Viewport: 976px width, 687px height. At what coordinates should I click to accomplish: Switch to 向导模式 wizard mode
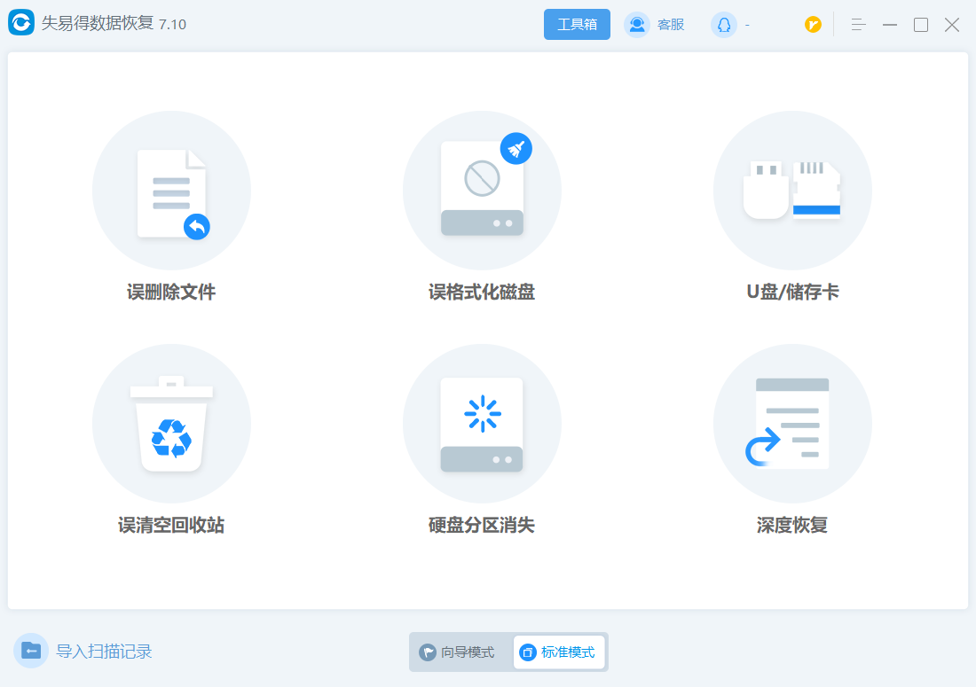click(x=459, y=652)
